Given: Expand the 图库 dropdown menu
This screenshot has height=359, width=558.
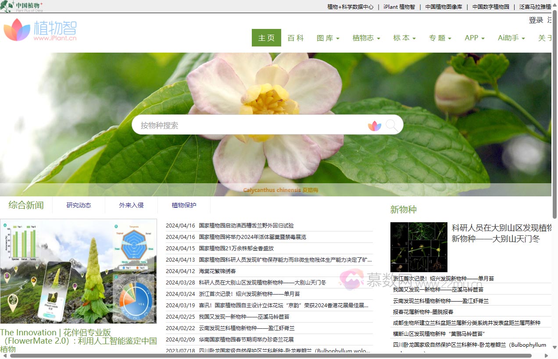Looking at the screenshot, I should (x=328, y=38).
